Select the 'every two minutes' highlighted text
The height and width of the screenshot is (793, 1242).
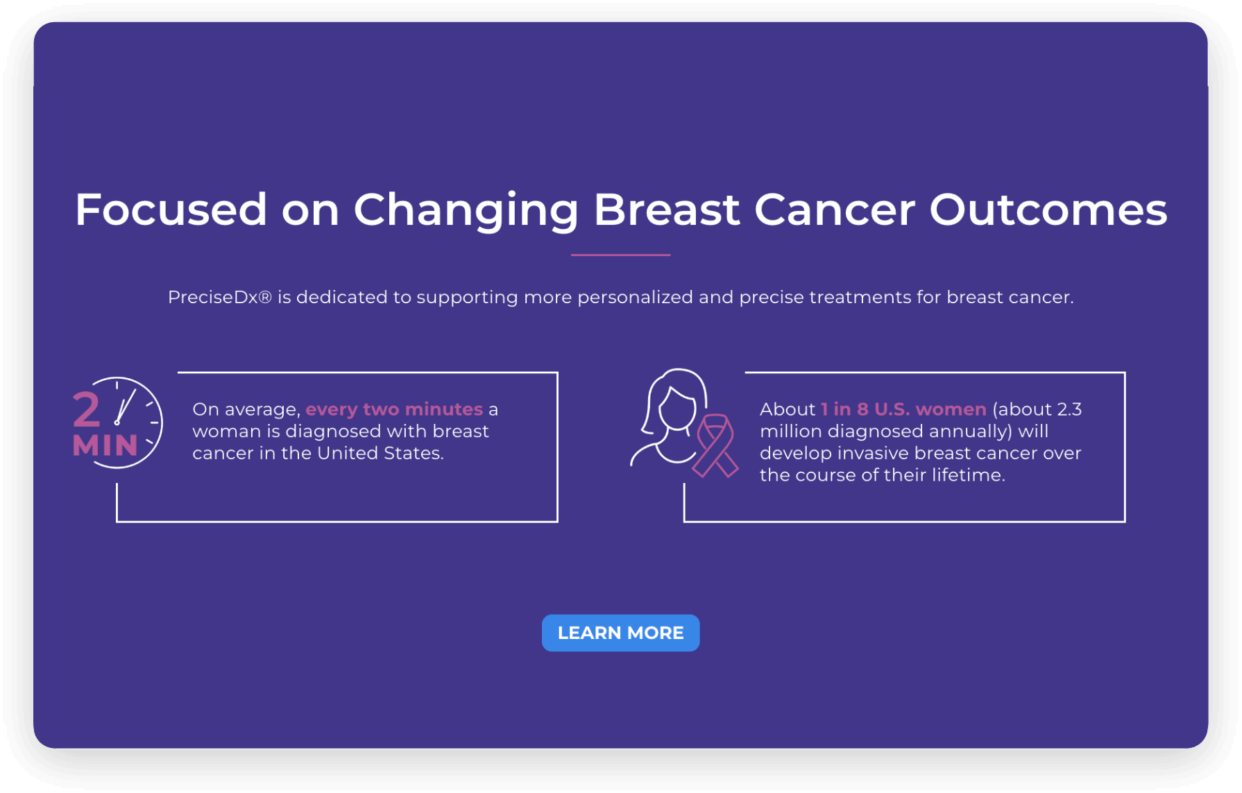point(394,409)
